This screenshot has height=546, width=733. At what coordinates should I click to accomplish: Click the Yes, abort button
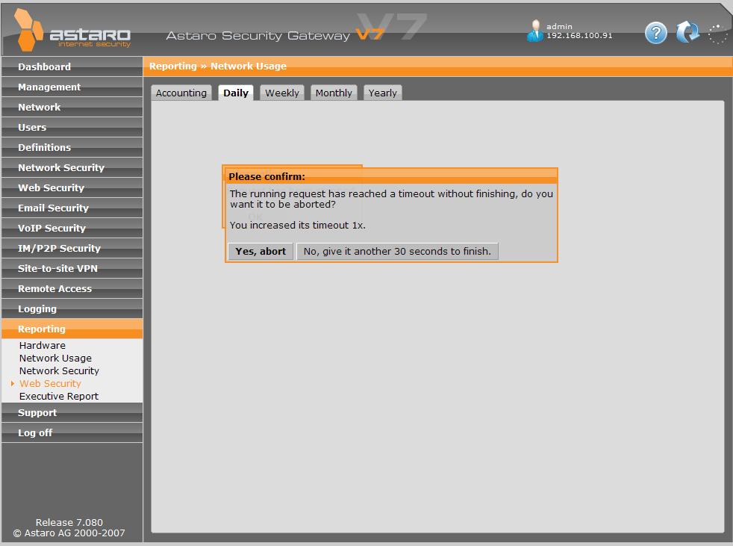click(261, 251)
